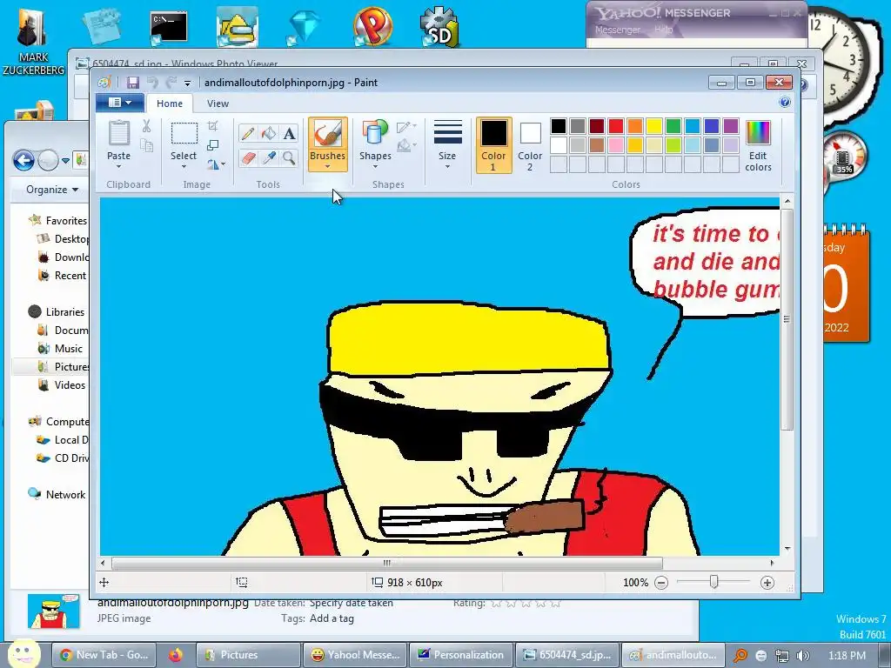Click the Crop icon in Image group
Image resolution: width=891 pixels, height=668 pixels.
(213, 126)
